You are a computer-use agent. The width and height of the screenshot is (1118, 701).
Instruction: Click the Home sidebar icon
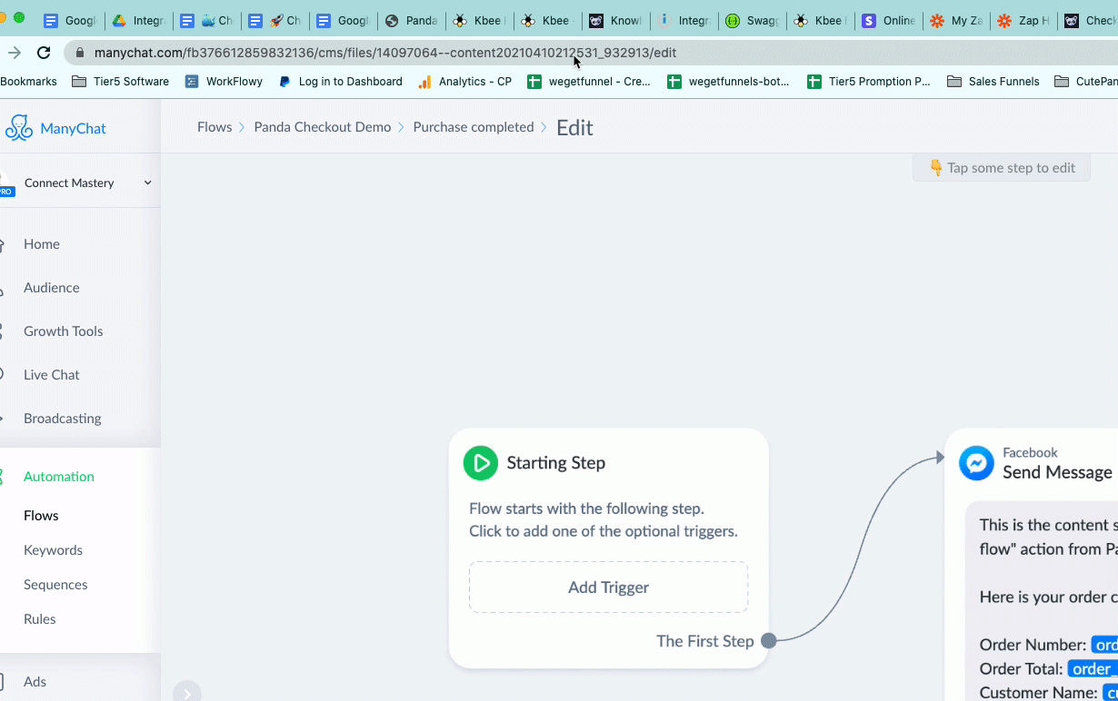click(x=3, y=244)
